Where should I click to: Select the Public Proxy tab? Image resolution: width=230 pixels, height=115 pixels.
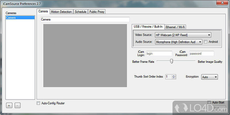pos(97,12)
